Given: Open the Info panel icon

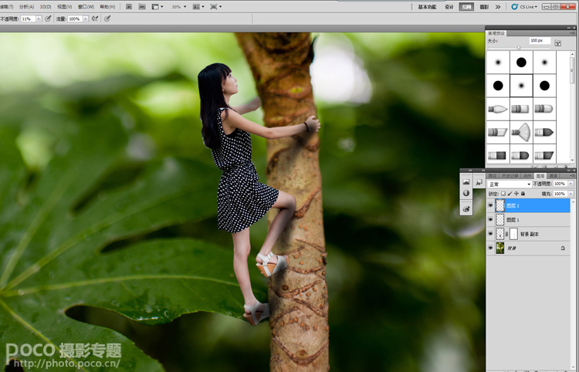Looking at the screenshot, I should pos(466,193).
